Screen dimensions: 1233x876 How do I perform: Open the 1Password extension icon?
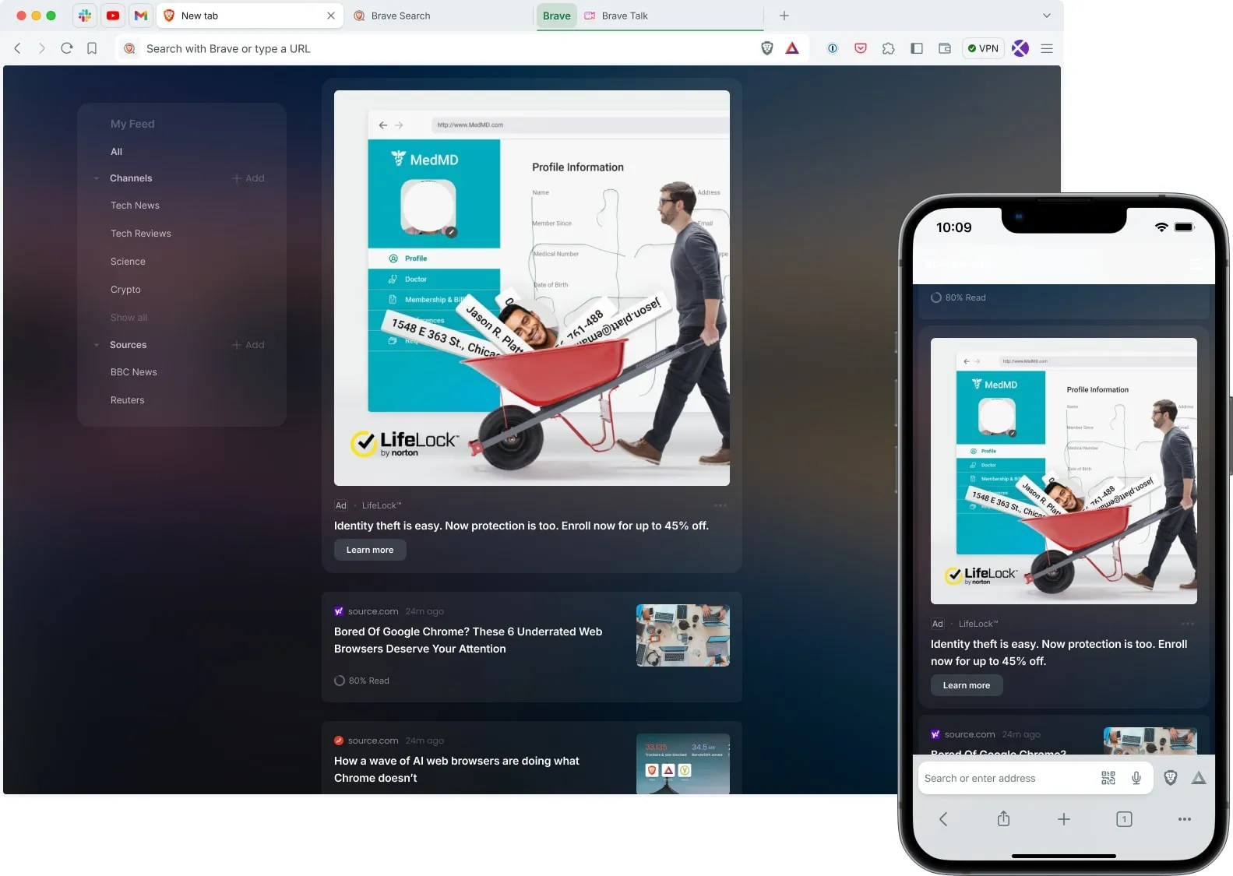833,48
